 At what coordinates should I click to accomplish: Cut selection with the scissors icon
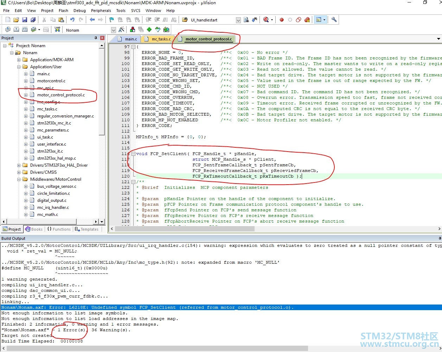pos(44,20)
